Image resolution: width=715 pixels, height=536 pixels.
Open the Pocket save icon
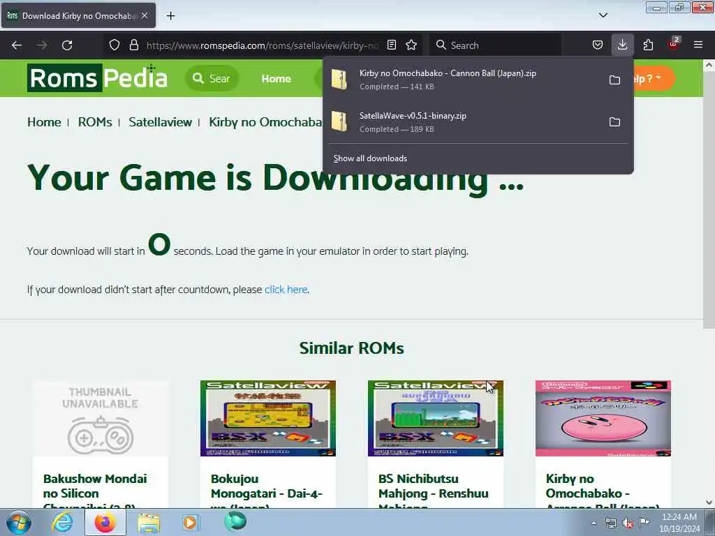pos(598,45)
